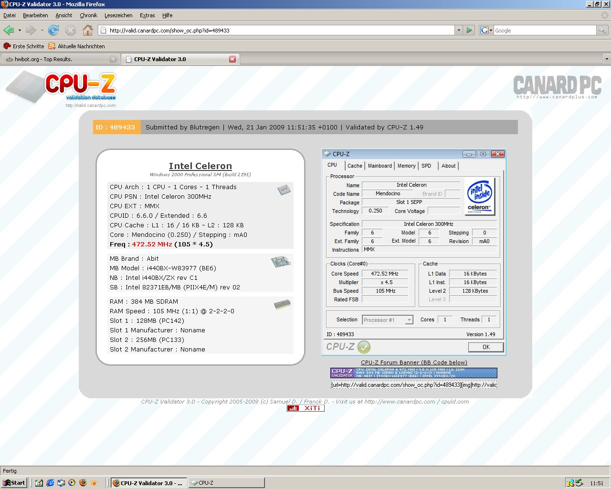Click the Show Desktop quick launch icon
This screenshot has width=611, height=489.
[x=39, y=483]
